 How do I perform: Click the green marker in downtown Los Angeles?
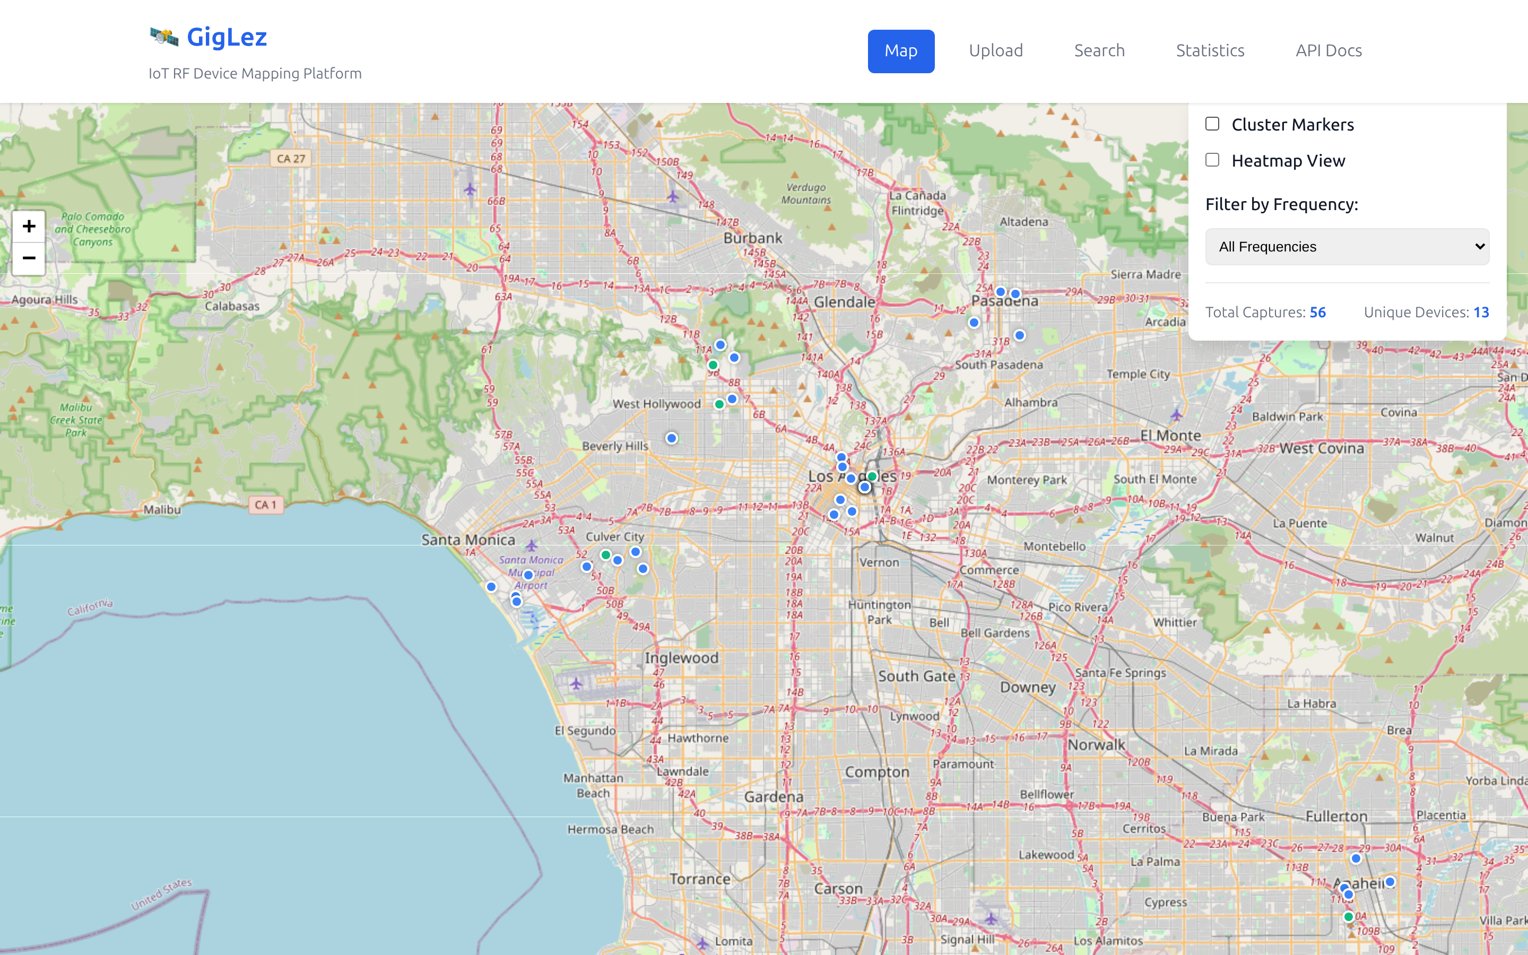[872, 476]
